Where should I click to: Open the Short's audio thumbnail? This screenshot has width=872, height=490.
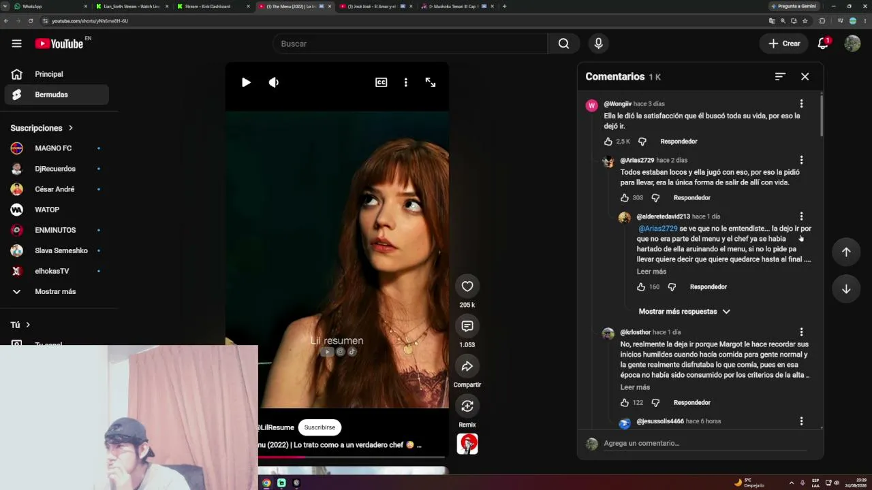click(467, 444)
